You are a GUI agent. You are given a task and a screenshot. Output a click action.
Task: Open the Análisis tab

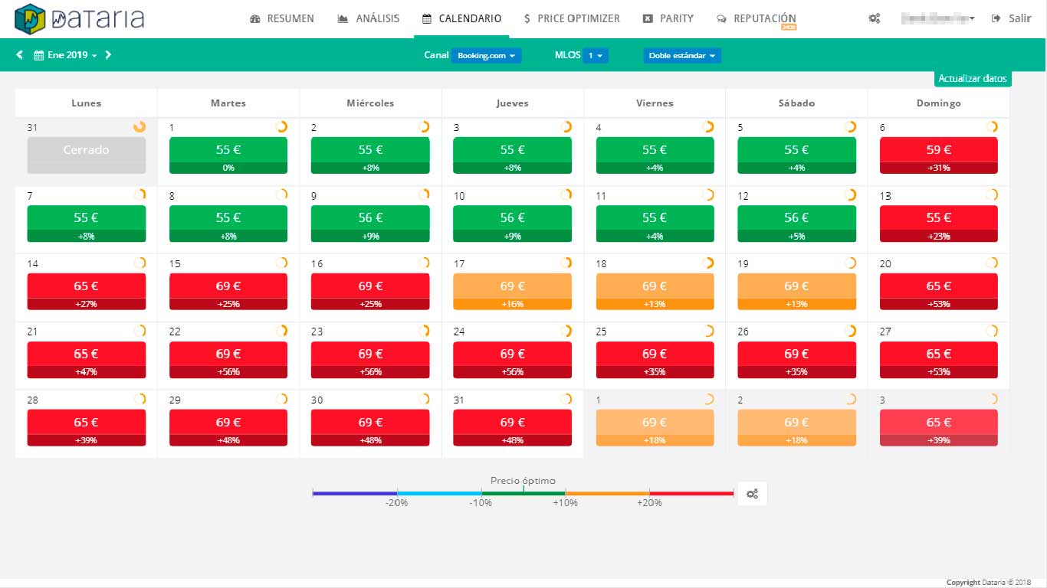[369, 18]
